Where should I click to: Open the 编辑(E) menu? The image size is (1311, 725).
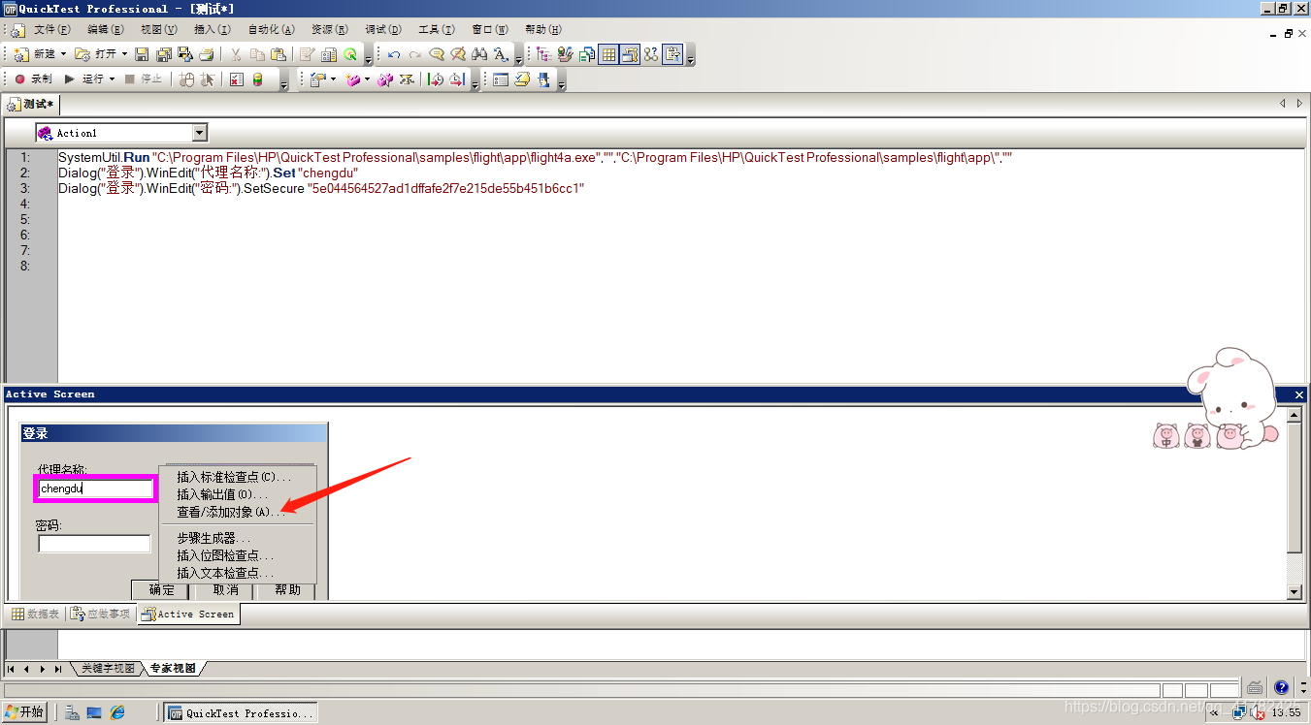point(106,30)
